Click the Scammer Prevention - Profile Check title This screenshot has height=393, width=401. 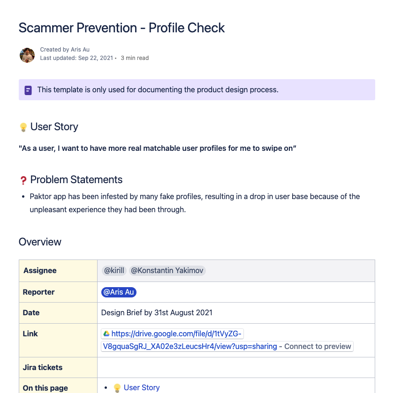click(121, 28)
